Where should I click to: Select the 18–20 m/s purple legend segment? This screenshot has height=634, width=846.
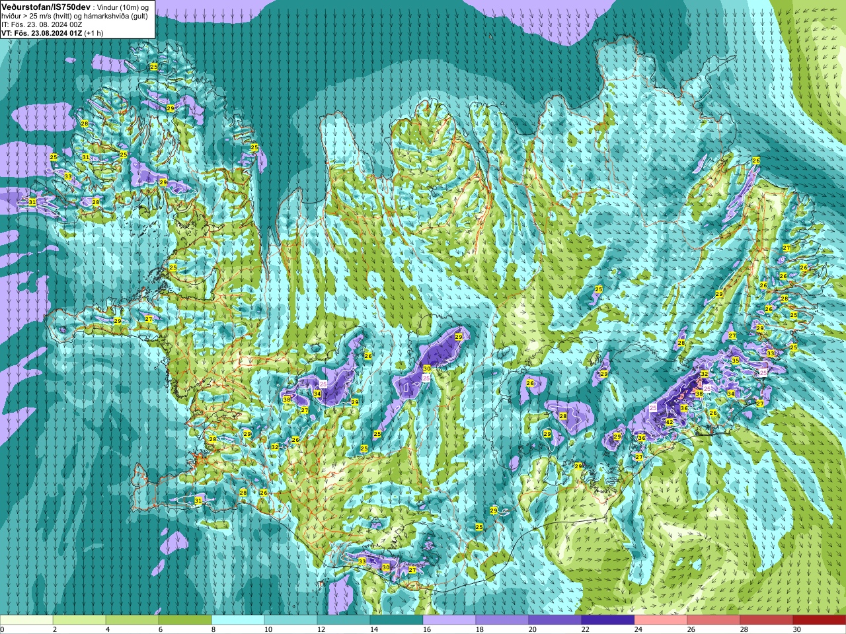[x=502, y=620]
